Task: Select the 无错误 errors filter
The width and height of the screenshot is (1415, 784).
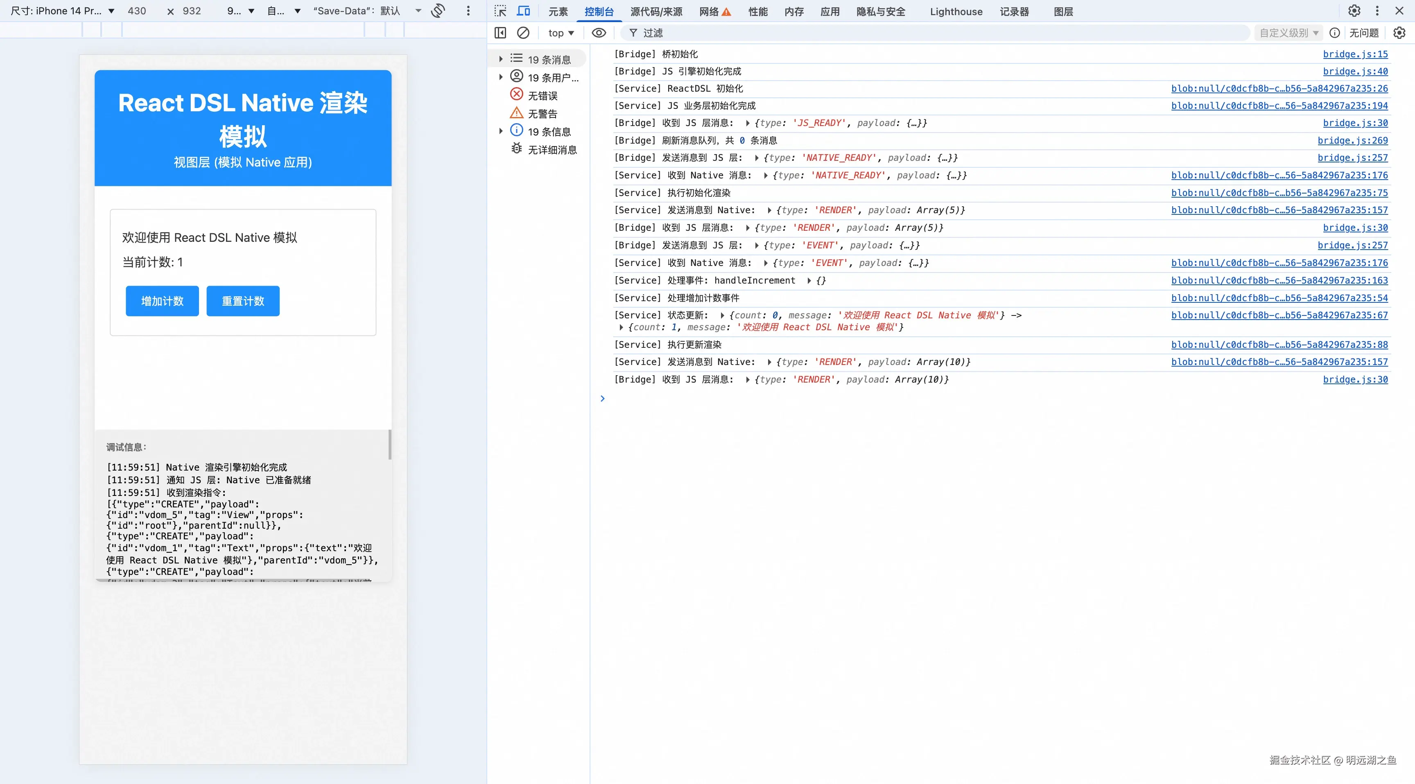Action: click(542, 95)
